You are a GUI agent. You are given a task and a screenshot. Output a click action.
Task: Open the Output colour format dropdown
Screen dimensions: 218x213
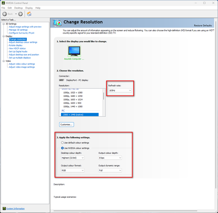click(73, 170)
